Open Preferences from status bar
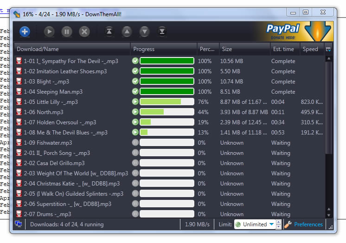346x243 pixels. point(308,224)
